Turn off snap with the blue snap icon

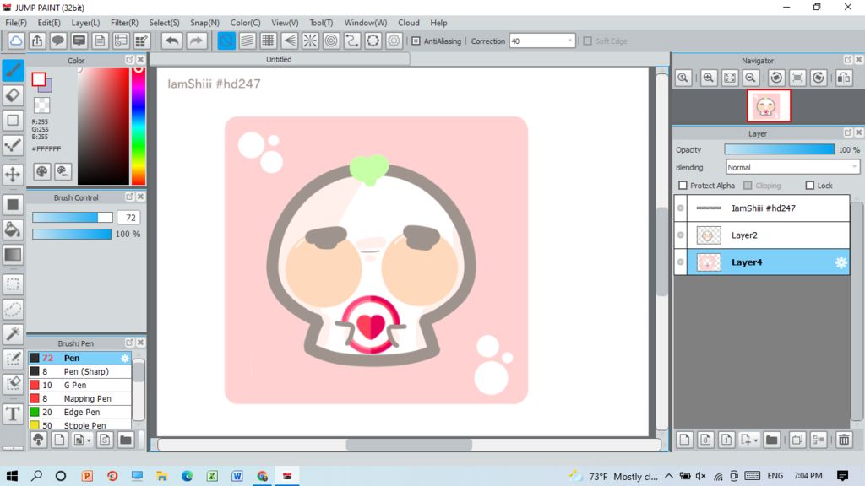(x=226, y=40)
